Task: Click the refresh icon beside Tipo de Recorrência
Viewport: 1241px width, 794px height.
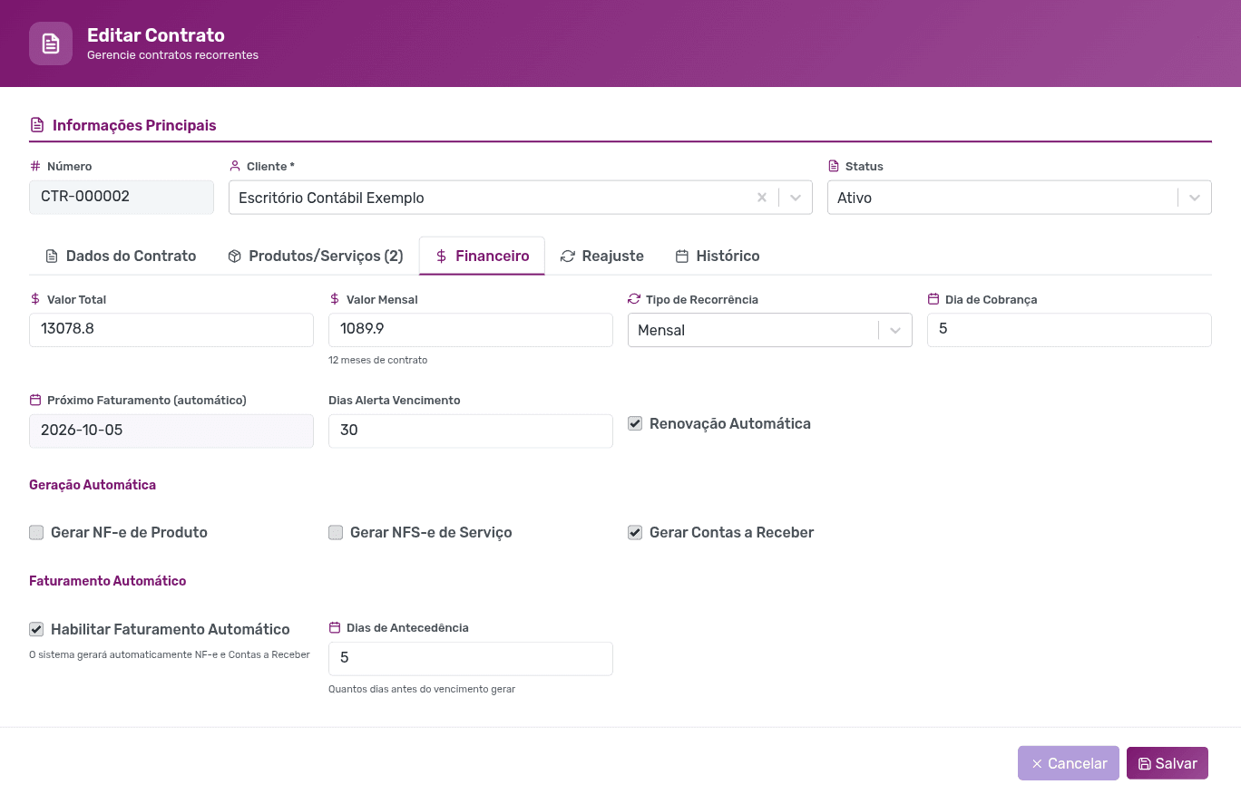Action: click(x=634, y=299)
